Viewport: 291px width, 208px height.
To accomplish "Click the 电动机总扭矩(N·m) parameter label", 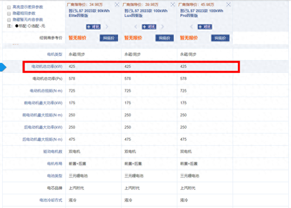I will (x=46, y=91).
